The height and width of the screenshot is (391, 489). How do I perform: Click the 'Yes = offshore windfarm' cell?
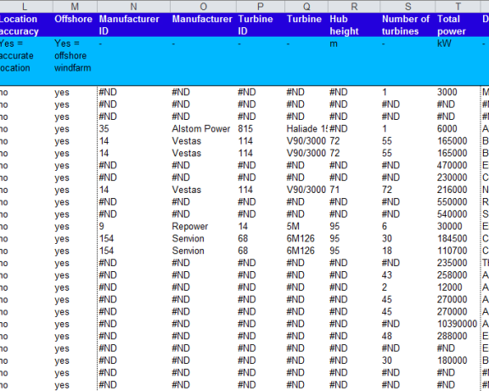point(75,61)
